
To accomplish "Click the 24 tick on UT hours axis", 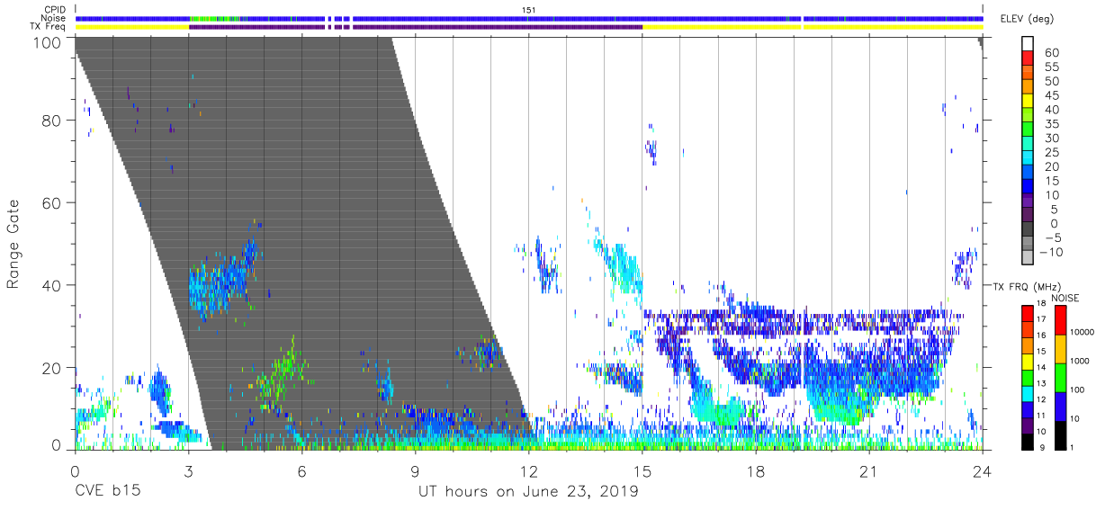I will [983, 470].
